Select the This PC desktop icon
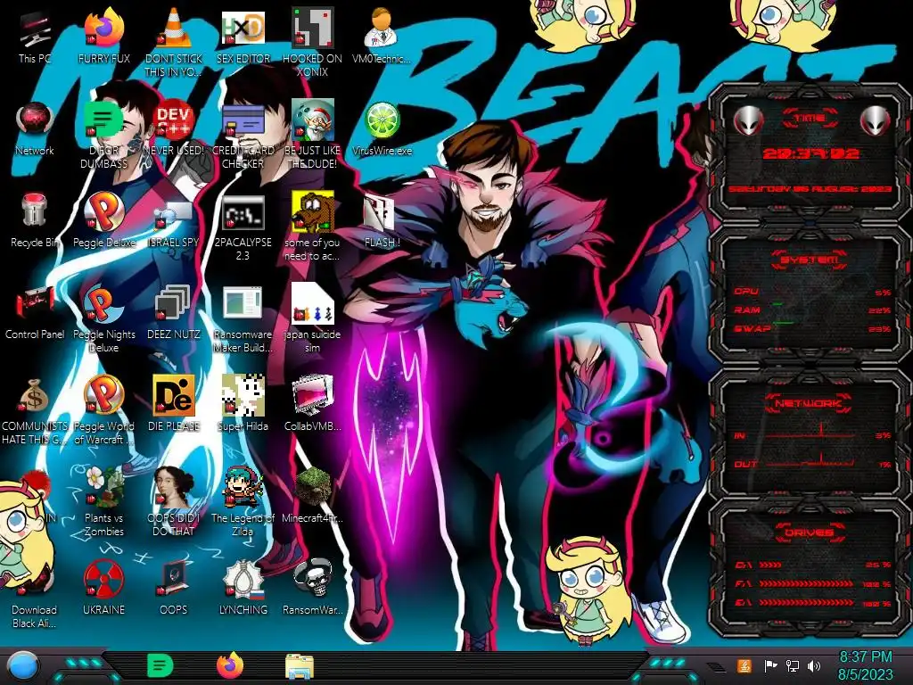This screenshot has height=685, width=913. (35, 30)
